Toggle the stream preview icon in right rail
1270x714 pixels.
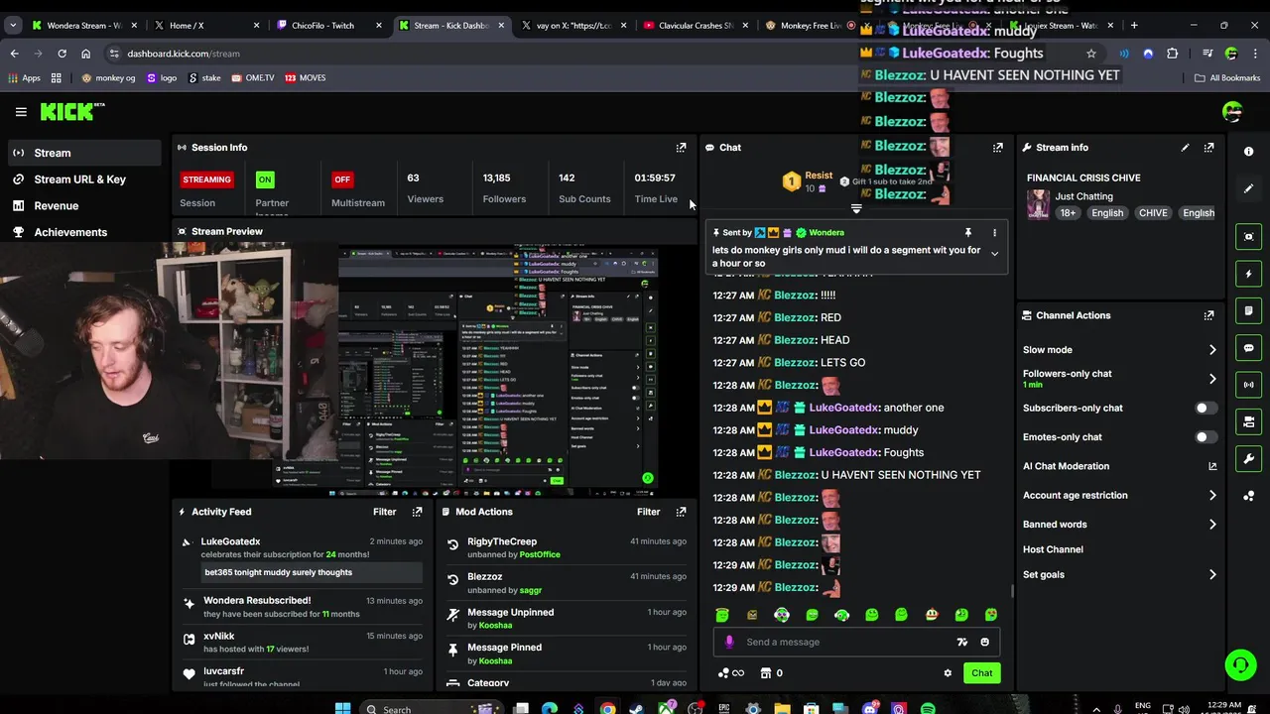(1249, 236)
